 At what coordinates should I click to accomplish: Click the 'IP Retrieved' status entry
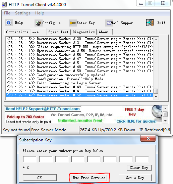(155, 130)
